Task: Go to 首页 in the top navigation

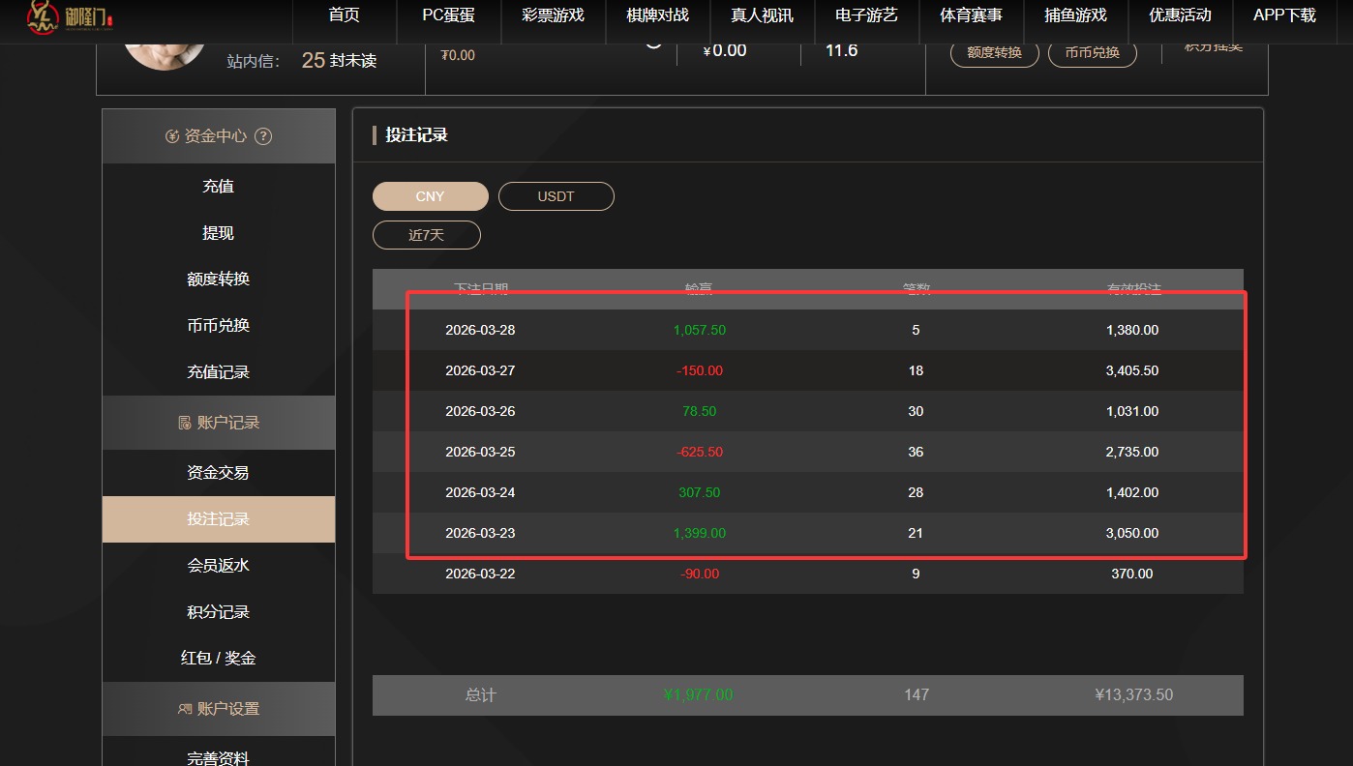Action: (343, 15)
